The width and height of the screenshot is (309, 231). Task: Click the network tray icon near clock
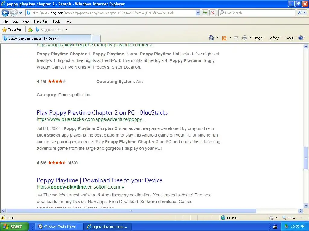point(287,227)
